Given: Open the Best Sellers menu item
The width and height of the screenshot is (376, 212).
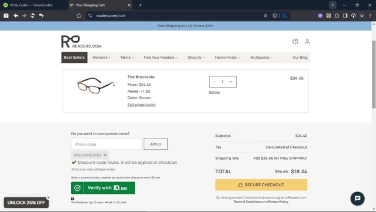Looking at the screenshot, I should [74, 58].
